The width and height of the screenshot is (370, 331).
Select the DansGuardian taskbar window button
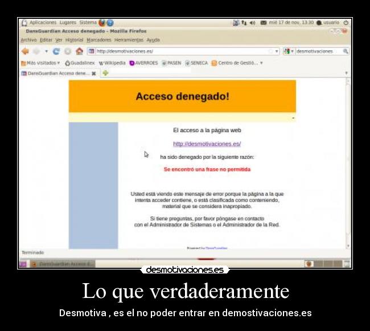point(63,264)
